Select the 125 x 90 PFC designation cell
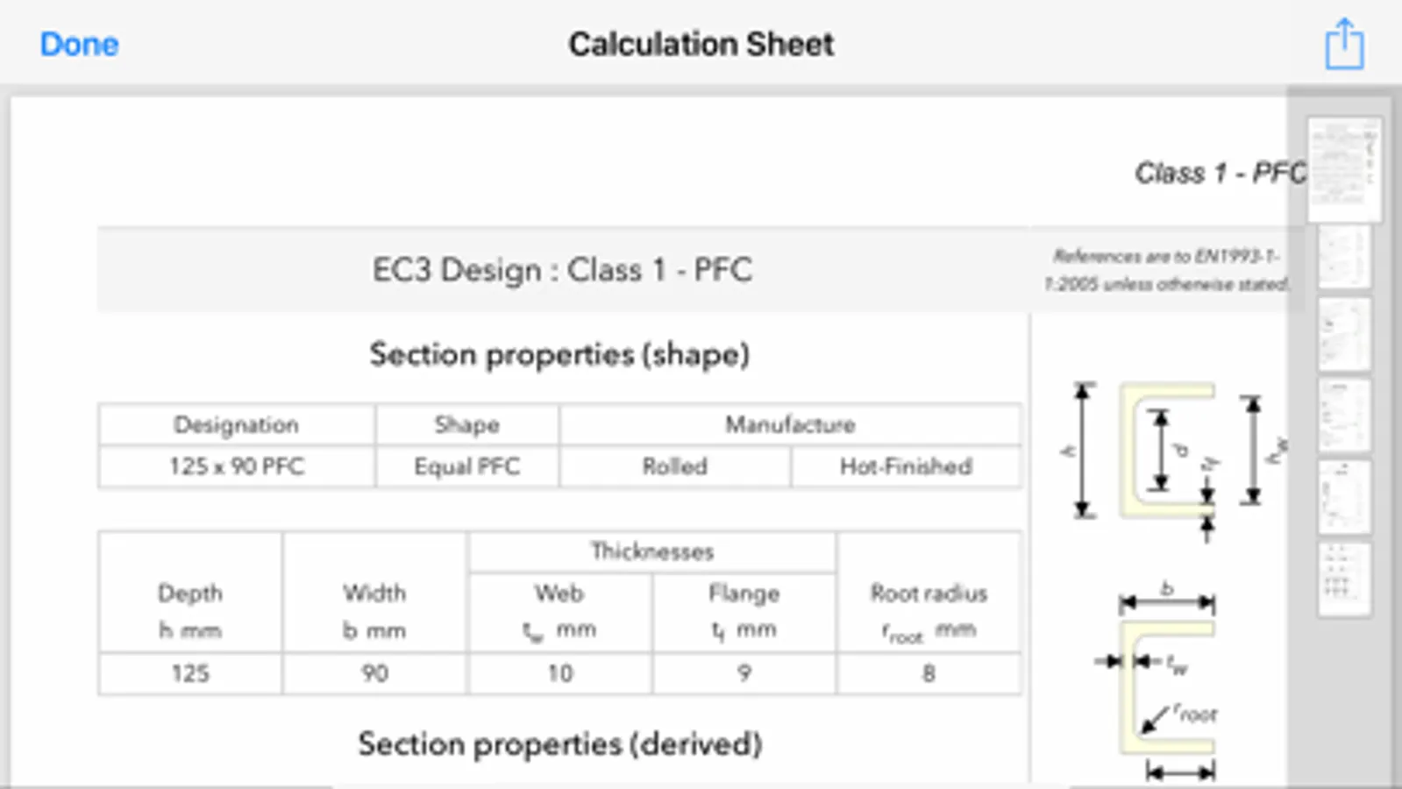This screenshot has width=1402, height=789. click(237, 466)
